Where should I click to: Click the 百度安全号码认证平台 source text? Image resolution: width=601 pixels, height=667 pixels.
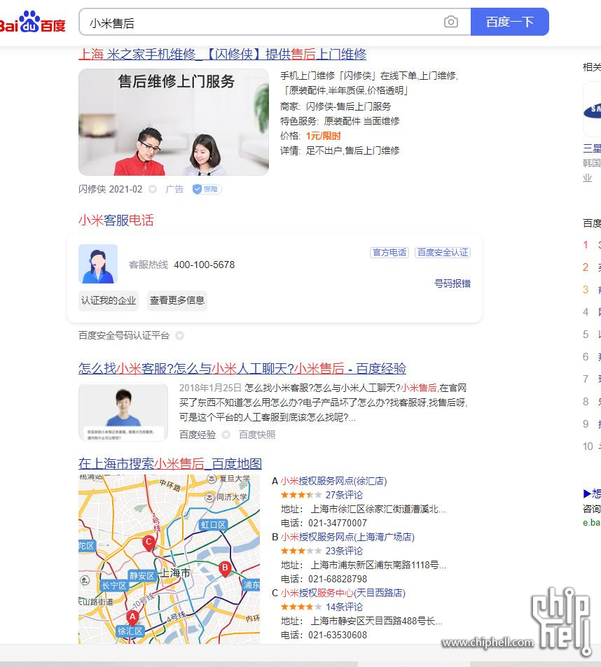(x=124, y=336)
